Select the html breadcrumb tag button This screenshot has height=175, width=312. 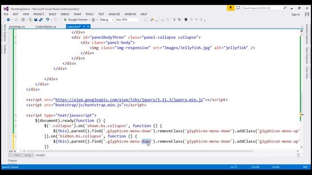(17, 155)
